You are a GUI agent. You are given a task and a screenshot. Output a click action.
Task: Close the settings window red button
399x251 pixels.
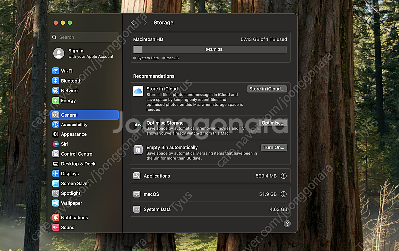point(56,23)
